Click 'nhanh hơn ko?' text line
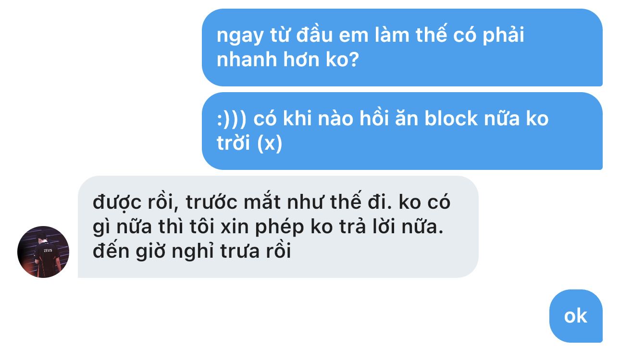Screen dimensions: 620x347 tap(288, 60)
